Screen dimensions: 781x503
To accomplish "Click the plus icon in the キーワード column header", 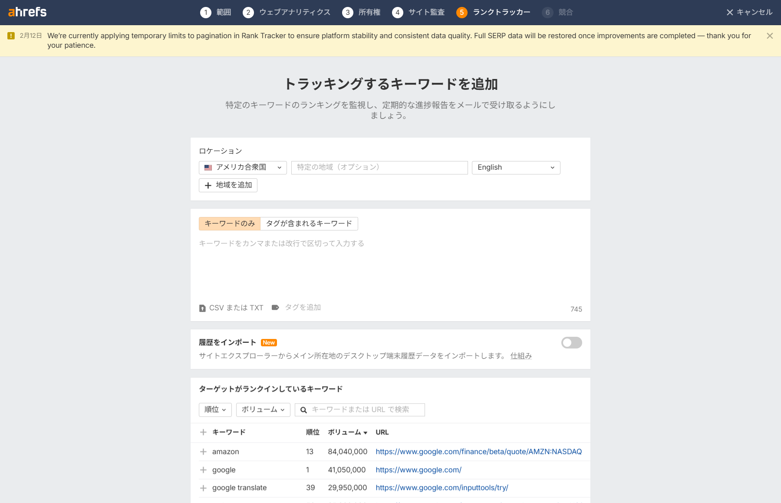I will click(203, 432).
